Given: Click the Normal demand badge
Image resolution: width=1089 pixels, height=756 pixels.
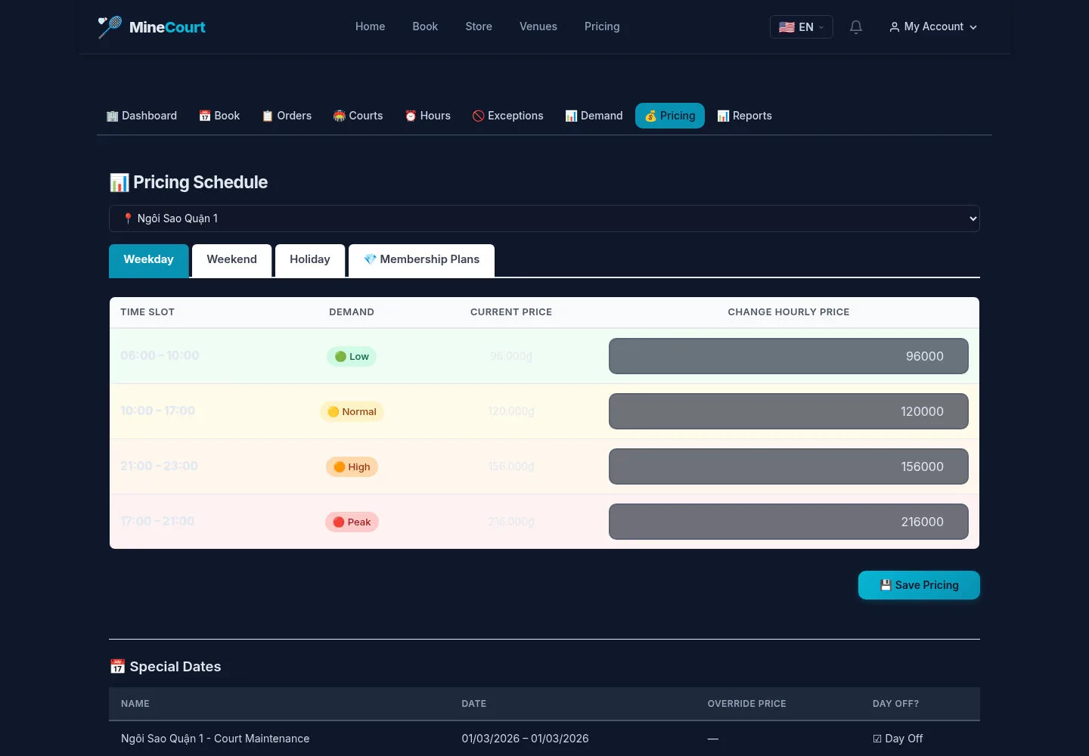Looking at the screenshot, I should pos(352,412).
